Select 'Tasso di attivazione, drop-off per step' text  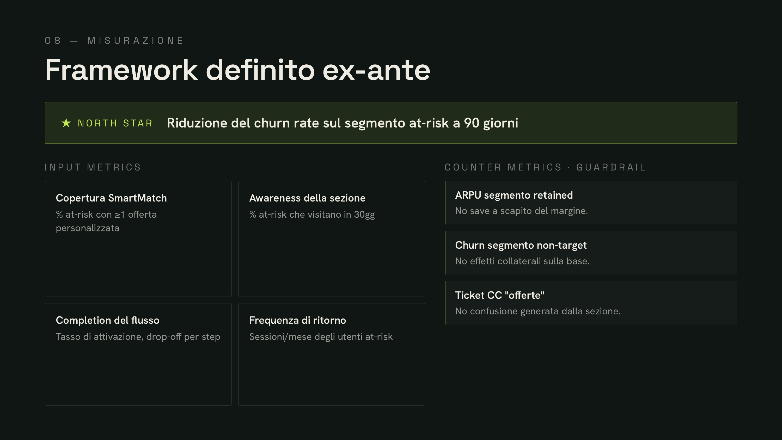click(x=138, y=337)
